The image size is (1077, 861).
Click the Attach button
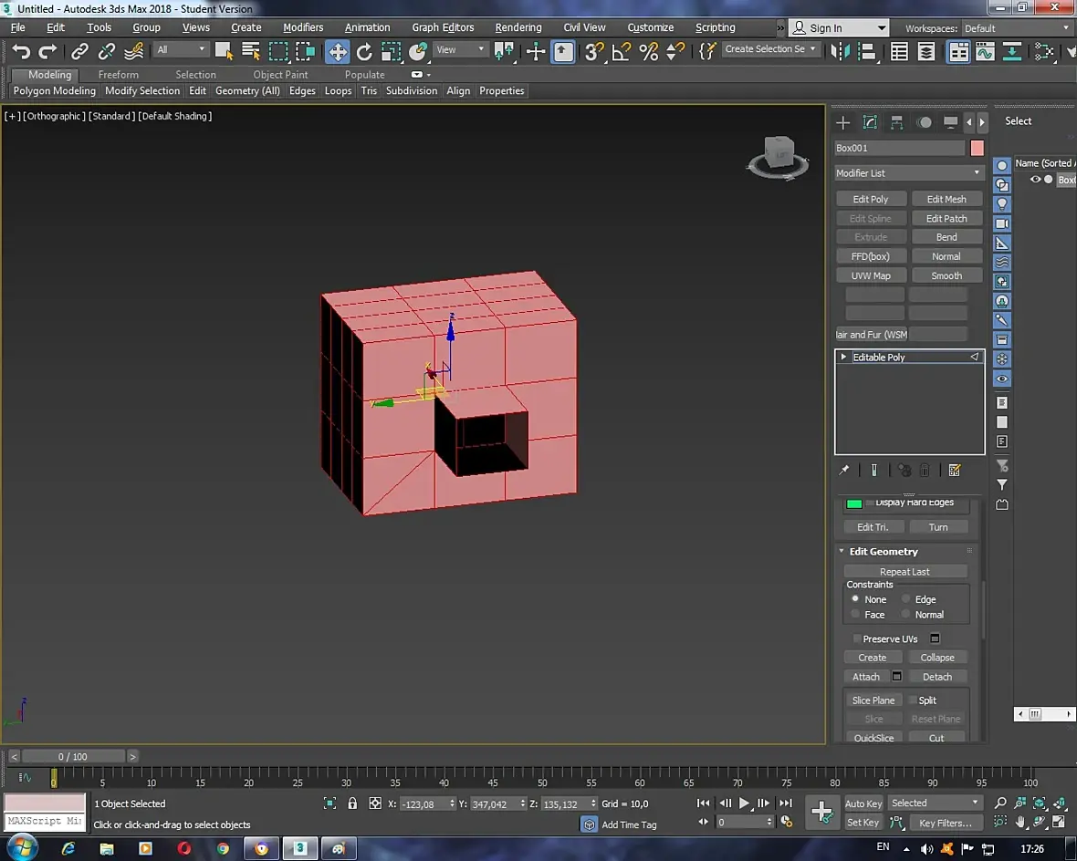865,677
